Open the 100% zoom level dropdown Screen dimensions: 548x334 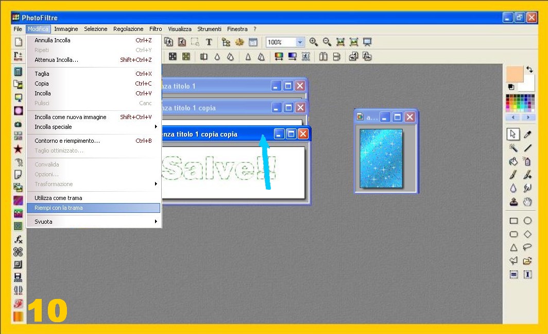pyautogui.click(x=300, y=42)
